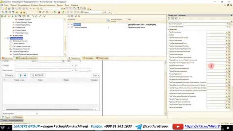Click the magnifier search icon in main toolbar
This screenshot has height=131, width=233.
coord(41,9)
